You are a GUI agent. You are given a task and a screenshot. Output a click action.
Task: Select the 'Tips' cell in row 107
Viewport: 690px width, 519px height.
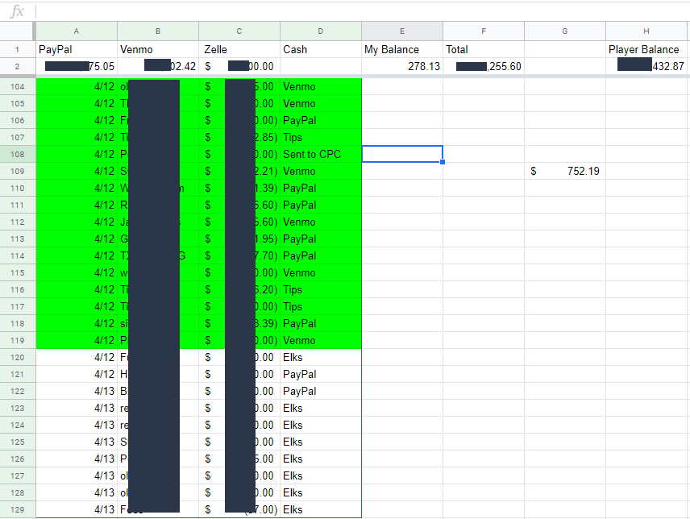click(321, 137)
